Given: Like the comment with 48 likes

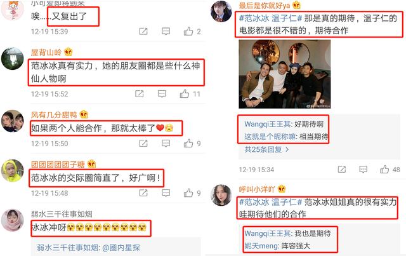Looking at the screenshot, I should pyautogui.click(x=384, y=170).
